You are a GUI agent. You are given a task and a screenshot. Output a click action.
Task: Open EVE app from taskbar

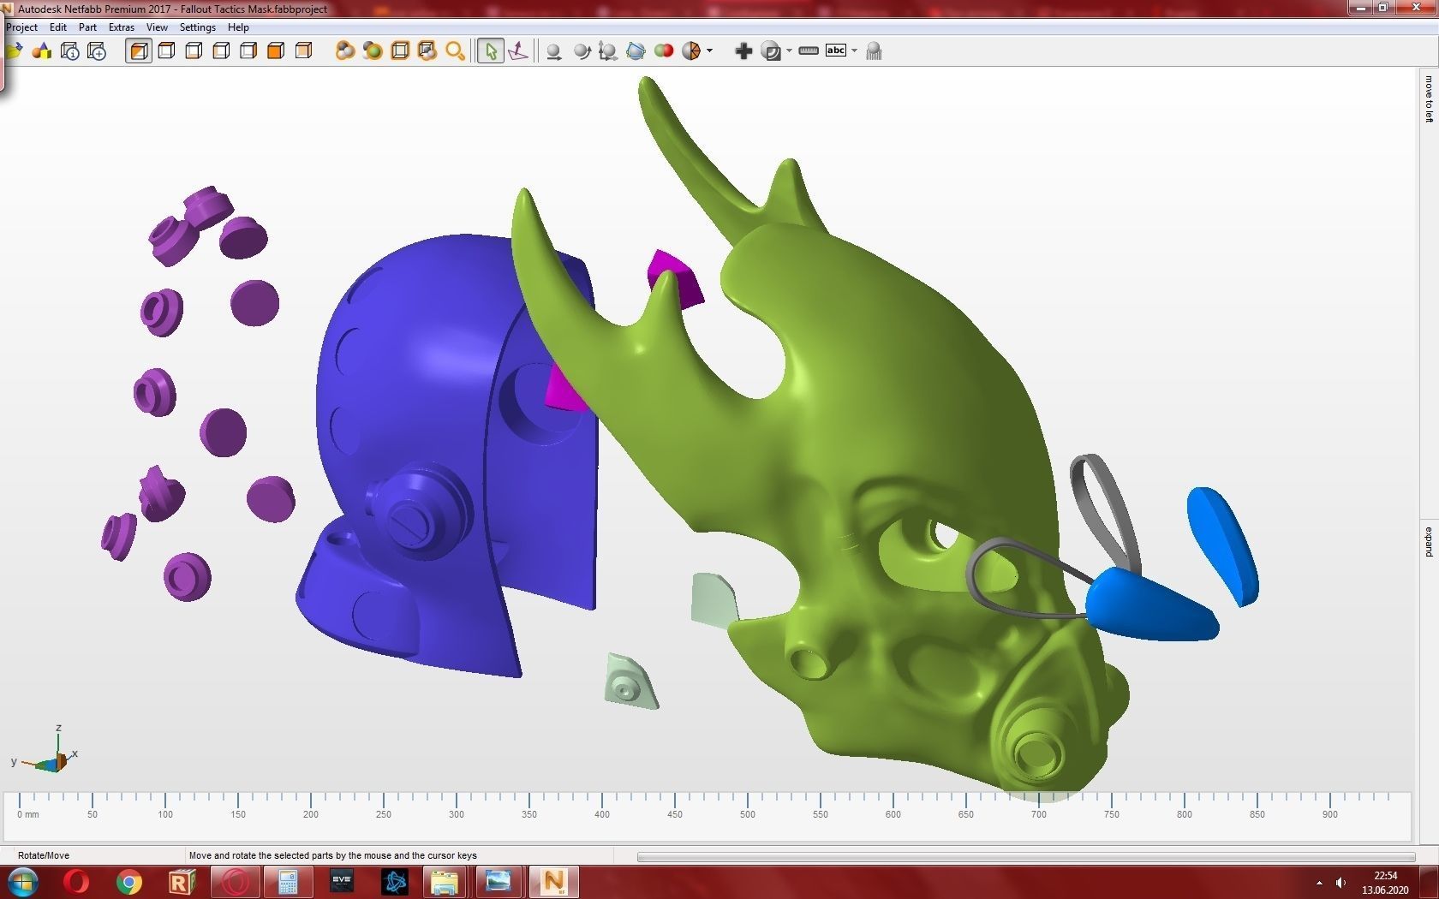342,882
